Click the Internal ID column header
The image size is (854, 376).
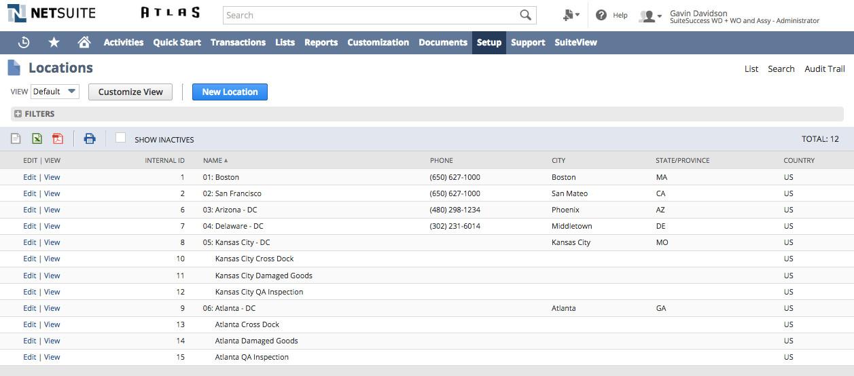[164, 161]
